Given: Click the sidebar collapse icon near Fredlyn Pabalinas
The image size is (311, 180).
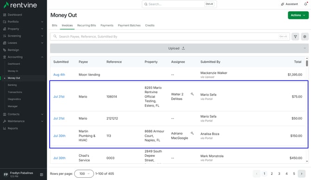Looking at the screenshot, I should coord(42,174).
